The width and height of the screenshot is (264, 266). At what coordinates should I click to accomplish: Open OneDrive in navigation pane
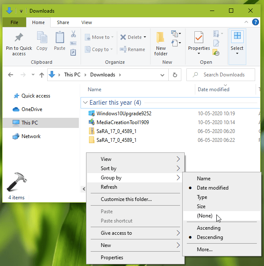[x=27, y=109]
